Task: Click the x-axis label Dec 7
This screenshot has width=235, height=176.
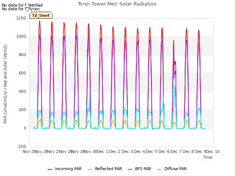Action: [x=176, y=151]
